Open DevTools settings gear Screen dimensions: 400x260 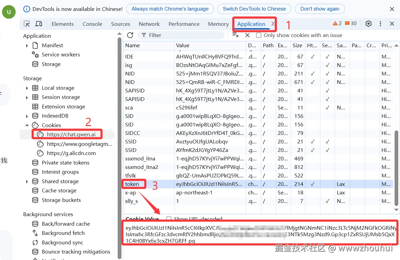pos(368,24)
